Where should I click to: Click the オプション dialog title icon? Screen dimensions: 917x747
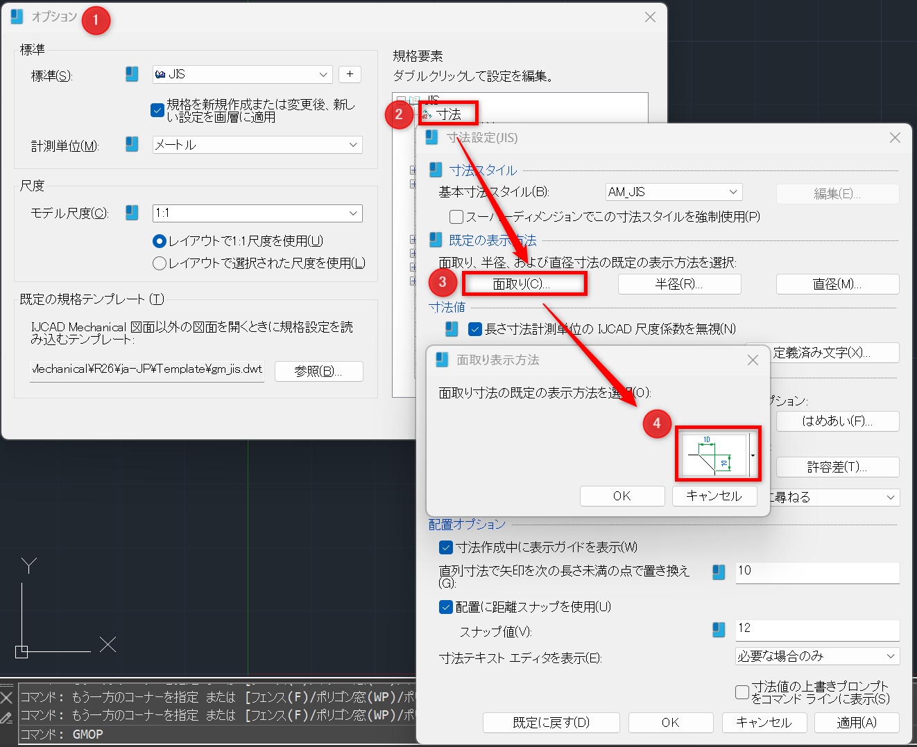(17, 16)
